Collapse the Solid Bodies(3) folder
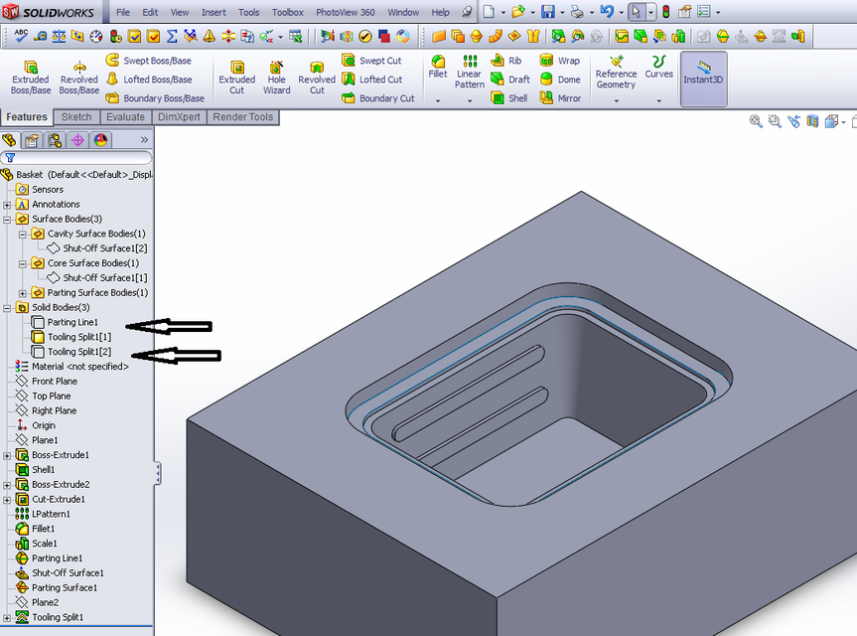This screenshot has width=857, height=636. 6,307
